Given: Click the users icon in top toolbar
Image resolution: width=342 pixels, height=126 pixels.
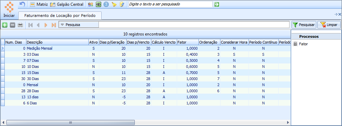Looking at the screenshot, I should [90, 4].
